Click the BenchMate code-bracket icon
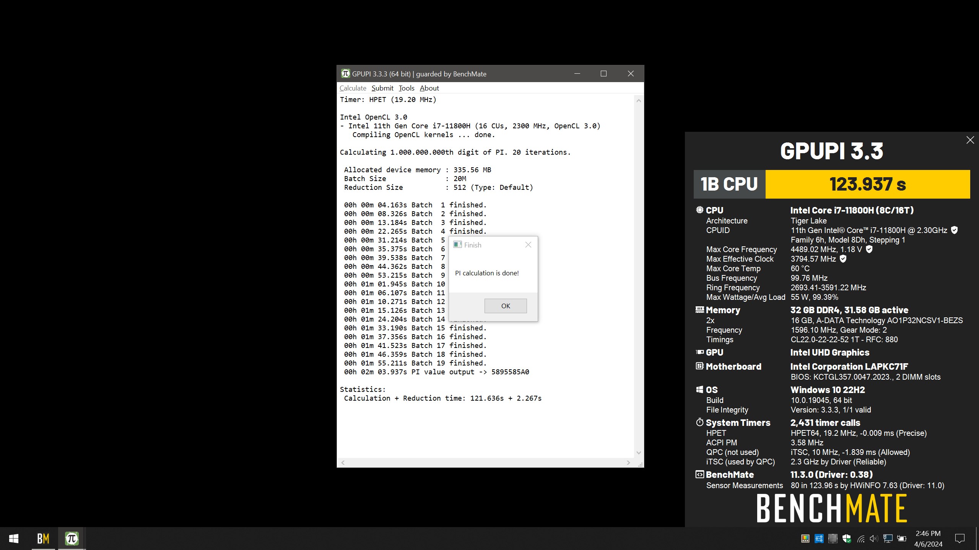979x550 pixels. pos(699,474)
